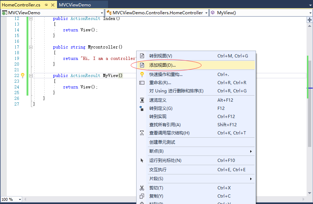
Task: Click the 转到定义 arrow icon
Action: click(x=142, y=108)
